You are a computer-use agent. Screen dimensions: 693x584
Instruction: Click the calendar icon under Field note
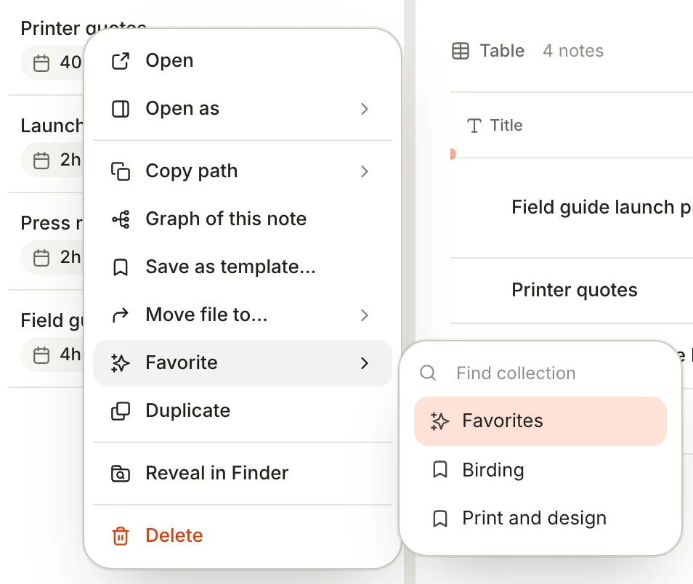tap(41, 354)
